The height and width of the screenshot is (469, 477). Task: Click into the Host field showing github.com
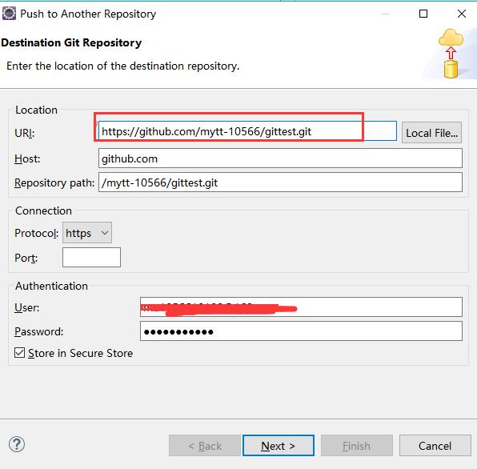pyautogui.click(x=280, y=158)
